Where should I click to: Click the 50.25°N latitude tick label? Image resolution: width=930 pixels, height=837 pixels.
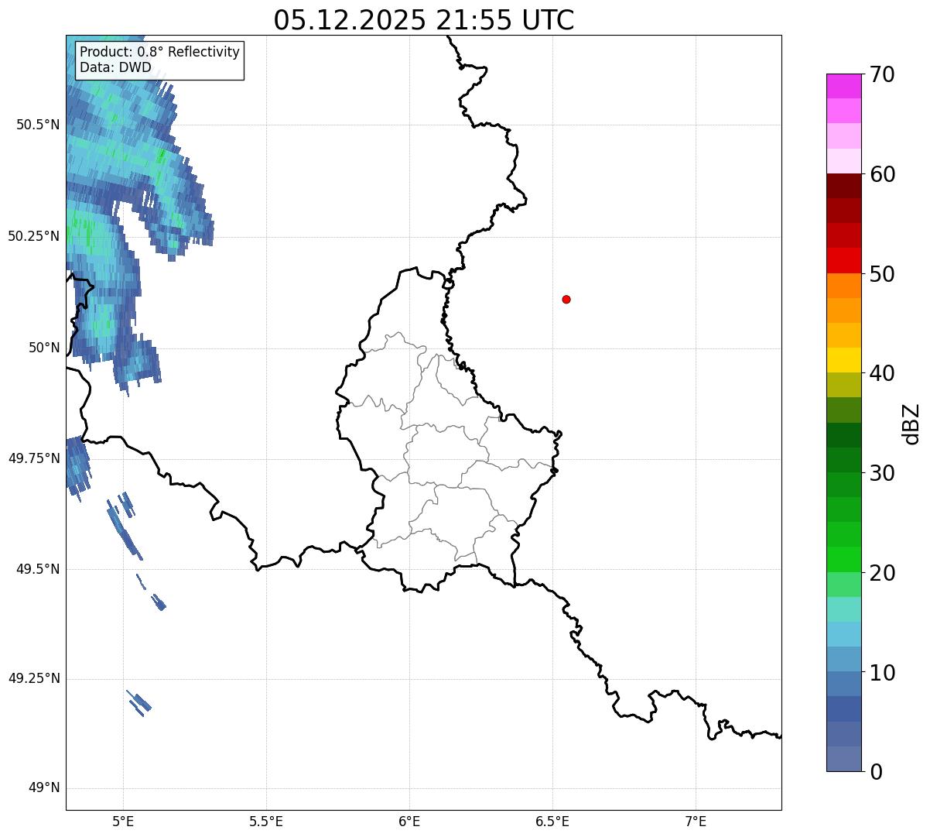tap(34, 236)
